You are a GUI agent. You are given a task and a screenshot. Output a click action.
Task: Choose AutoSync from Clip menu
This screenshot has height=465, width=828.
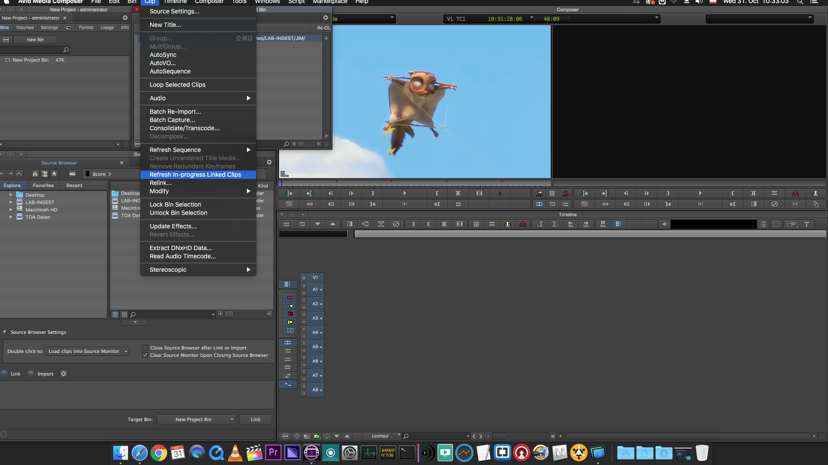[x=198, y=55]
